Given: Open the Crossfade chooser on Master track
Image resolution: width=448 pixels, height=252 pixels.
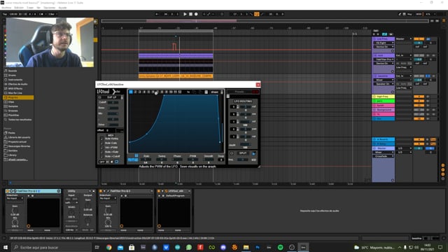Looking at the screenshot, I should [384, 156].
